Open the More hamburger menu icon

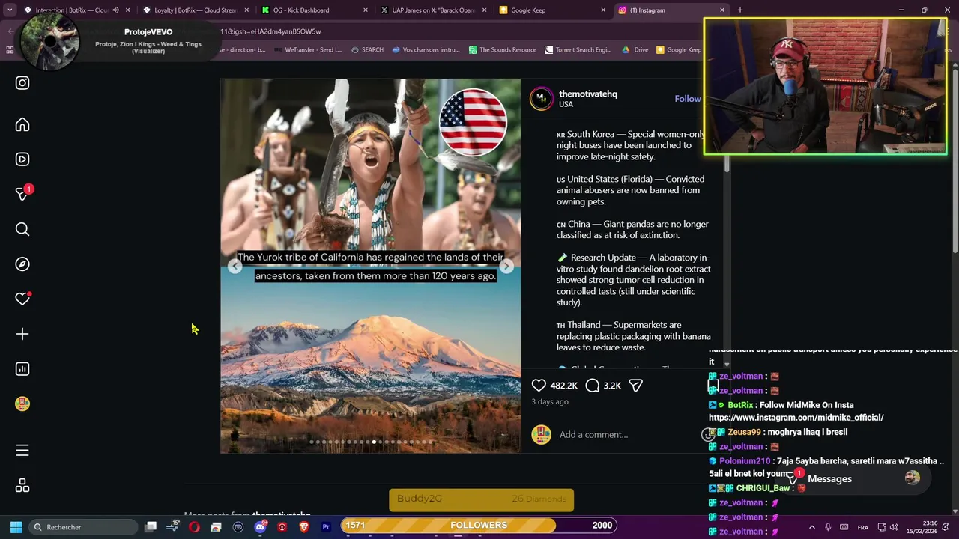22,450
